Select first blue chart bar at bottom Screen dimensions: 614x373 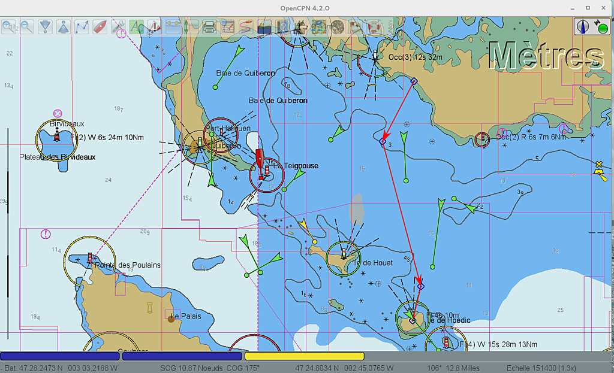(x=60, y=356)
